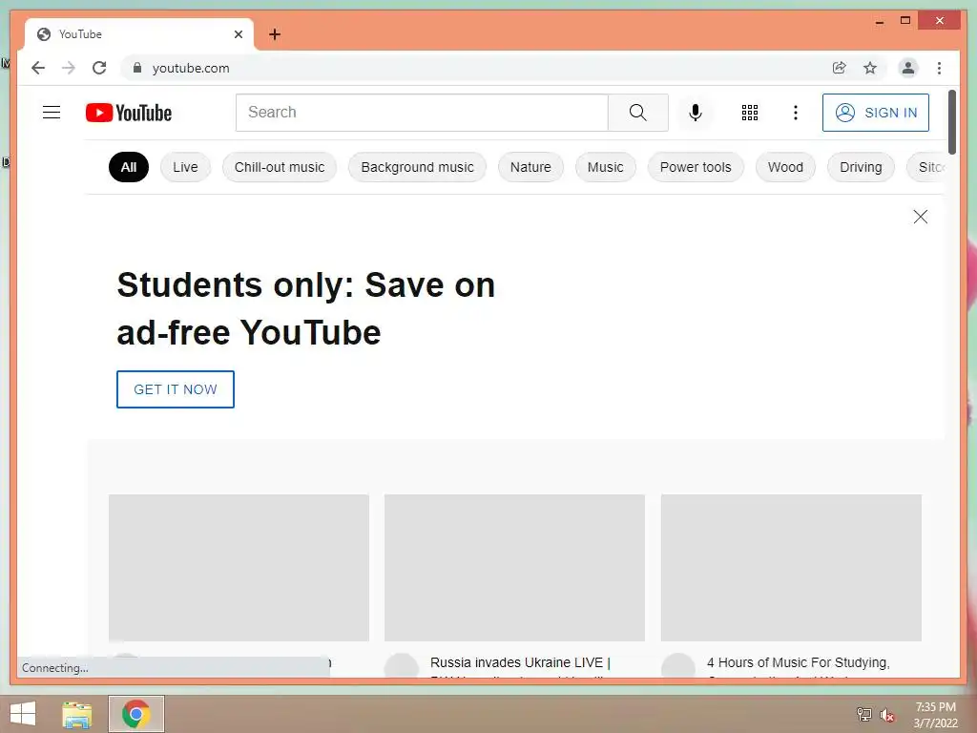
Task: Click the address bar showing youtube.com
Action: [x=473, y=68]
